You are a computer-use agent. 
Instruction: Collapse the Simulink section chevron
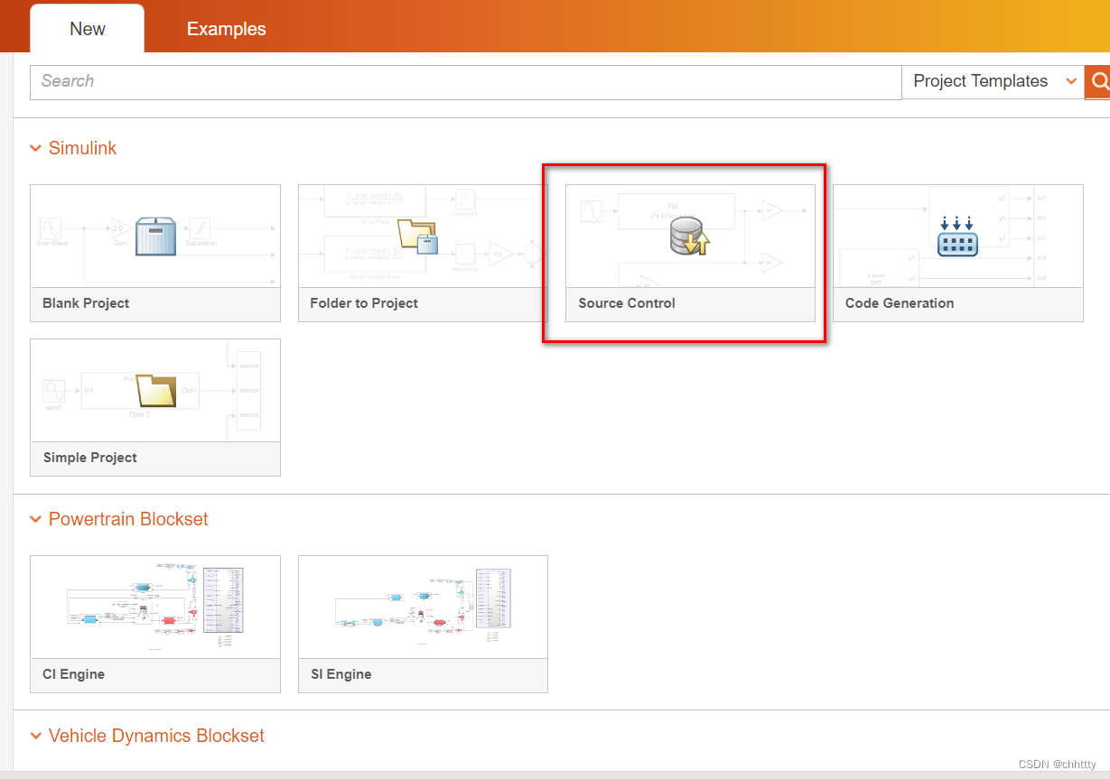(x=35, y=148)
